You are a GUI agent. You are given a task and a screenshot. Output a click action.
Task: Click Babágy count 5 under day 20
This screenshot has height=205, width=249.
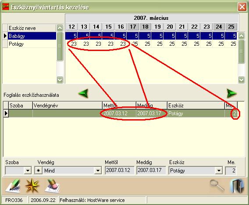click(170, 36)
